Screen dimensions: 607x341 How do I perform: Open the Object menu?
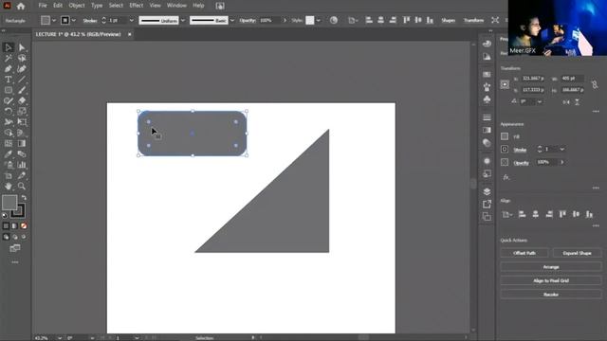click(77, 6)
